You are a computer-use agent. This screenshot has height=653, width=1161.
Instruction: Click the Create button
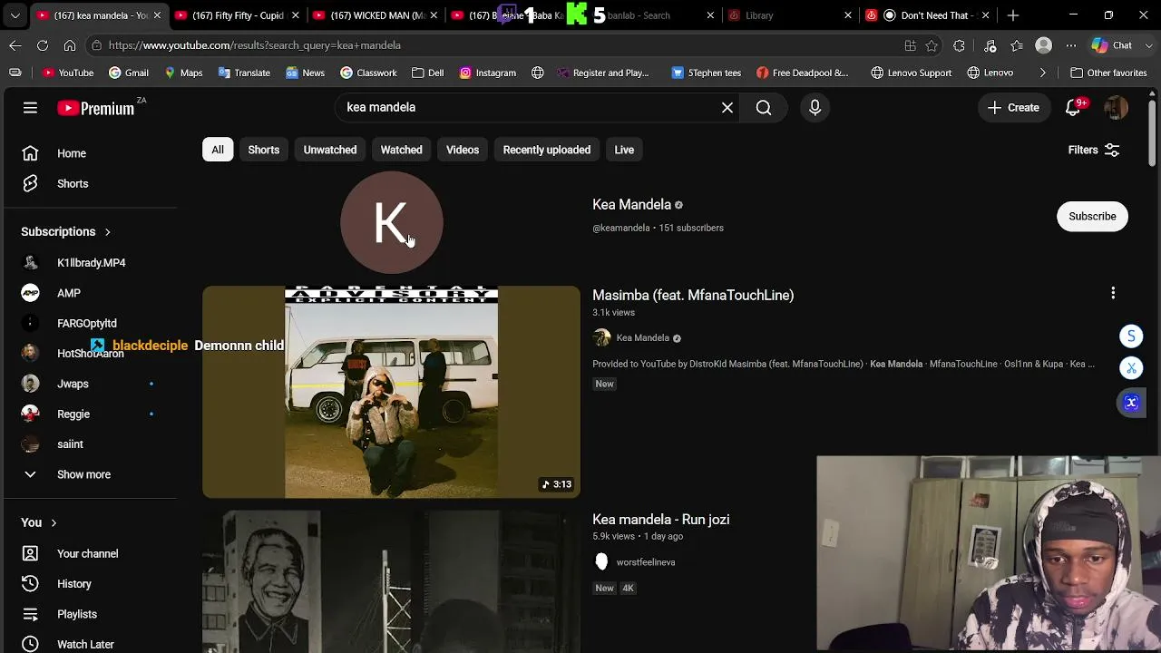pyautogui.click(x=1013, y=108)
